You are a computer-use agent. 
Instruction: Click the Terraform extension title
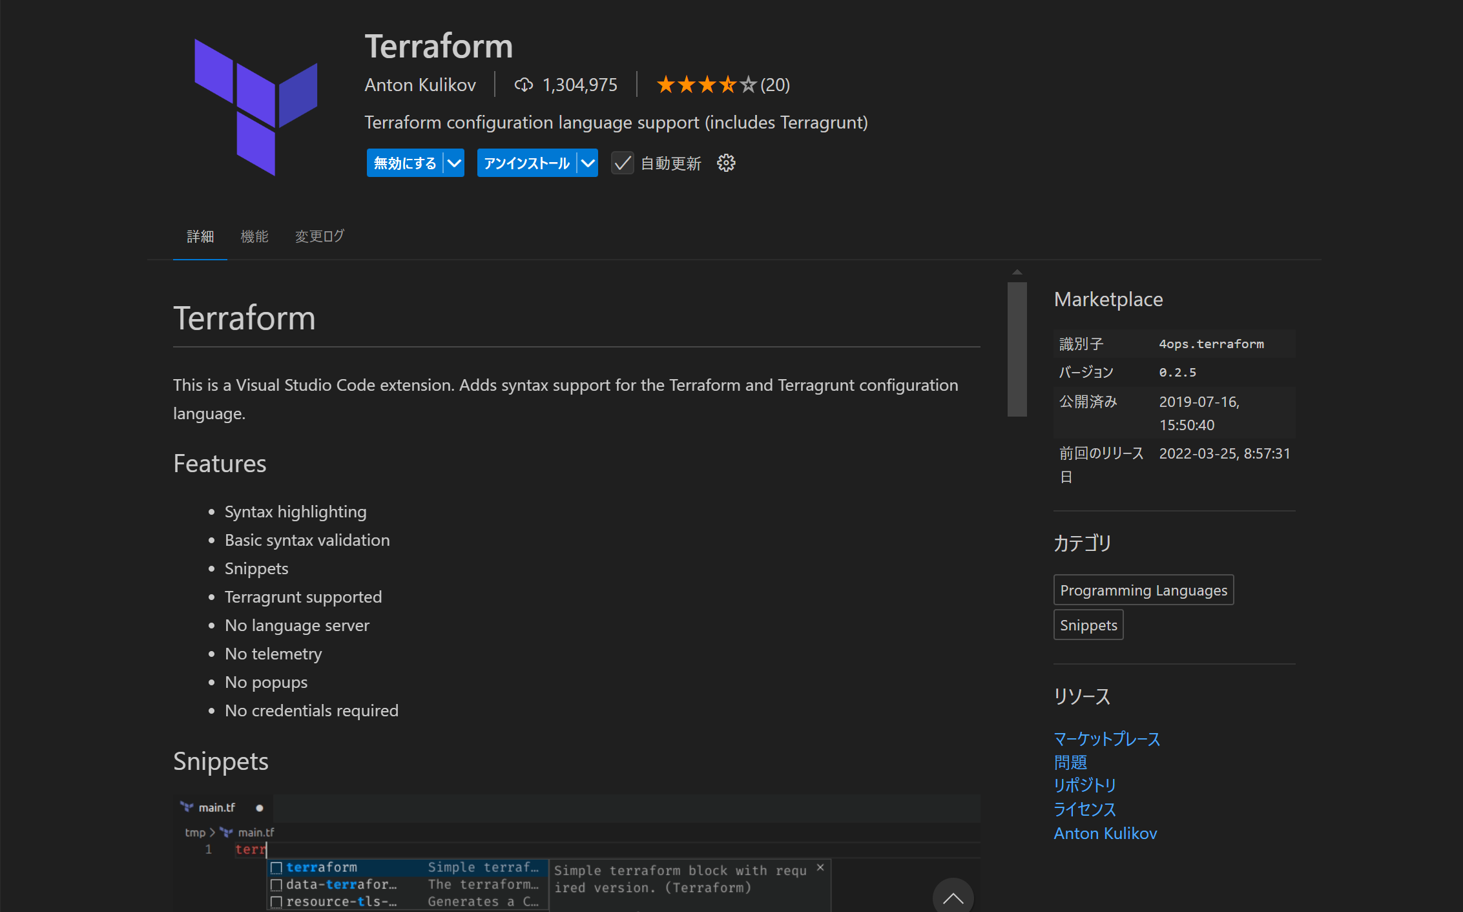coord(439,47)
